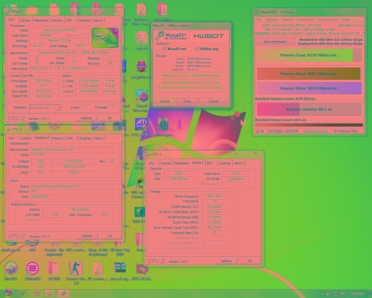Open the Scooter- The night.mp3 icon

pyautogui.click(x=54, y=248)
